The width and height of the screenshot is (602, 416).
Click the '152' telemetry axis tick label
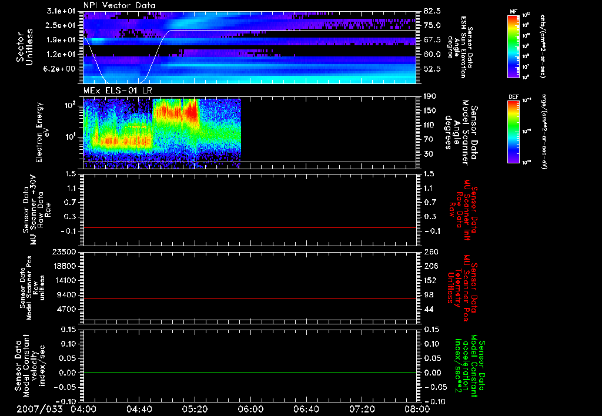pyautogui.click(x=430, y=280)
